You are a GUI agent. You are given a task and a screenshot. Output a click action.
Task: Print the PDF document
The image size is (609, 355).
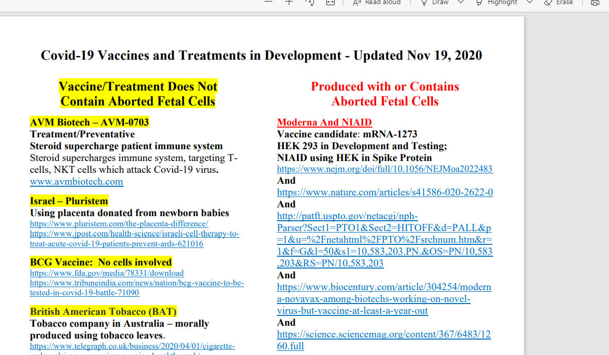point(595,3)
